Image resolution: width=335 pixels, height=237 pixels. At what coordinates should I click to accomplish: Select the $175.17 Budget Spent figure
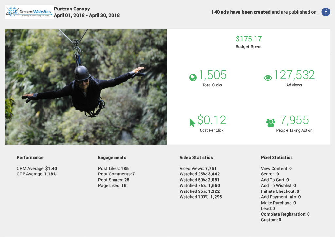249,39
